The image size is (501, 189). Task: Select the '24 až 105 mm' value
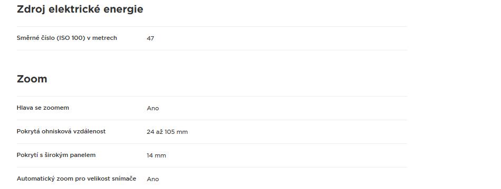[x=167, y=132]
